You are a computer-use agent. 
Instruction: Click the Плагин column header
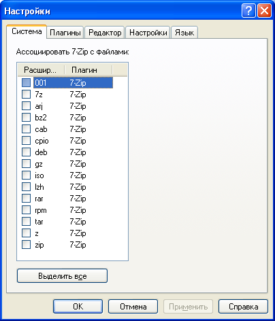click(x=88, y=70)
